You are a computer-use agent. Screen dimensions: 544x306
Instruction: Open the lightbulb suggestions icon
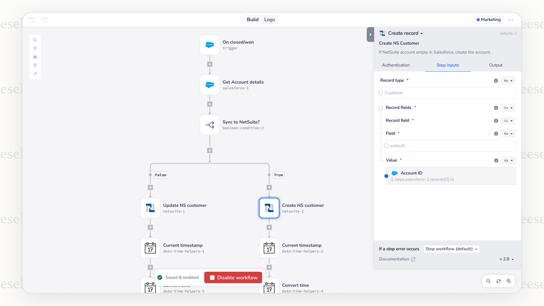[x=35, y=65]
